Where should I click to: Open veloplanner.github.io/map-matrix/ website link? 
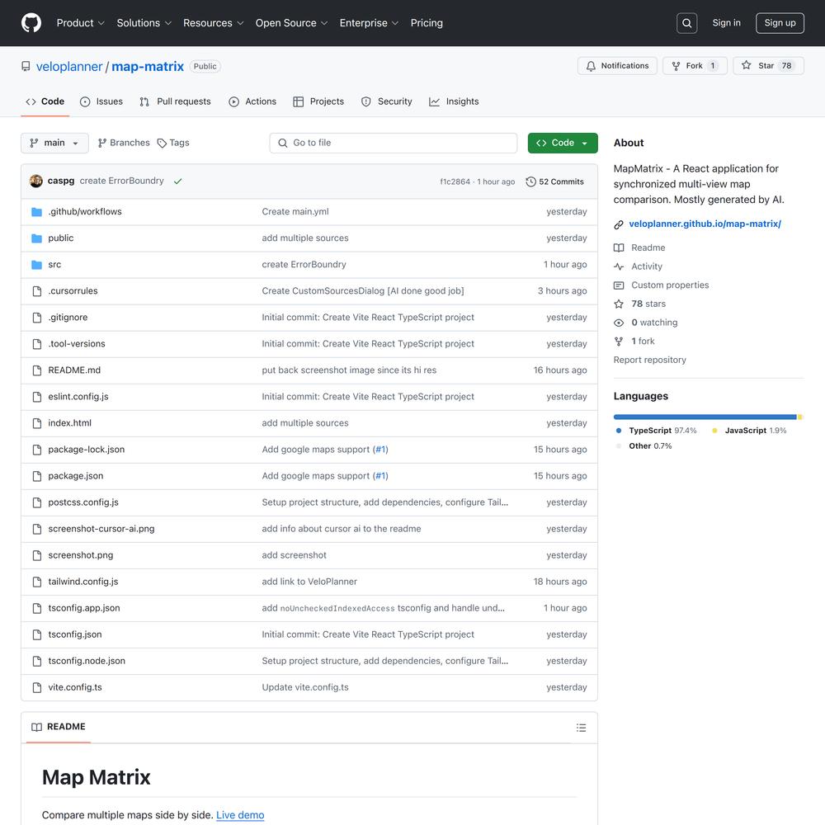pos(705,224)
